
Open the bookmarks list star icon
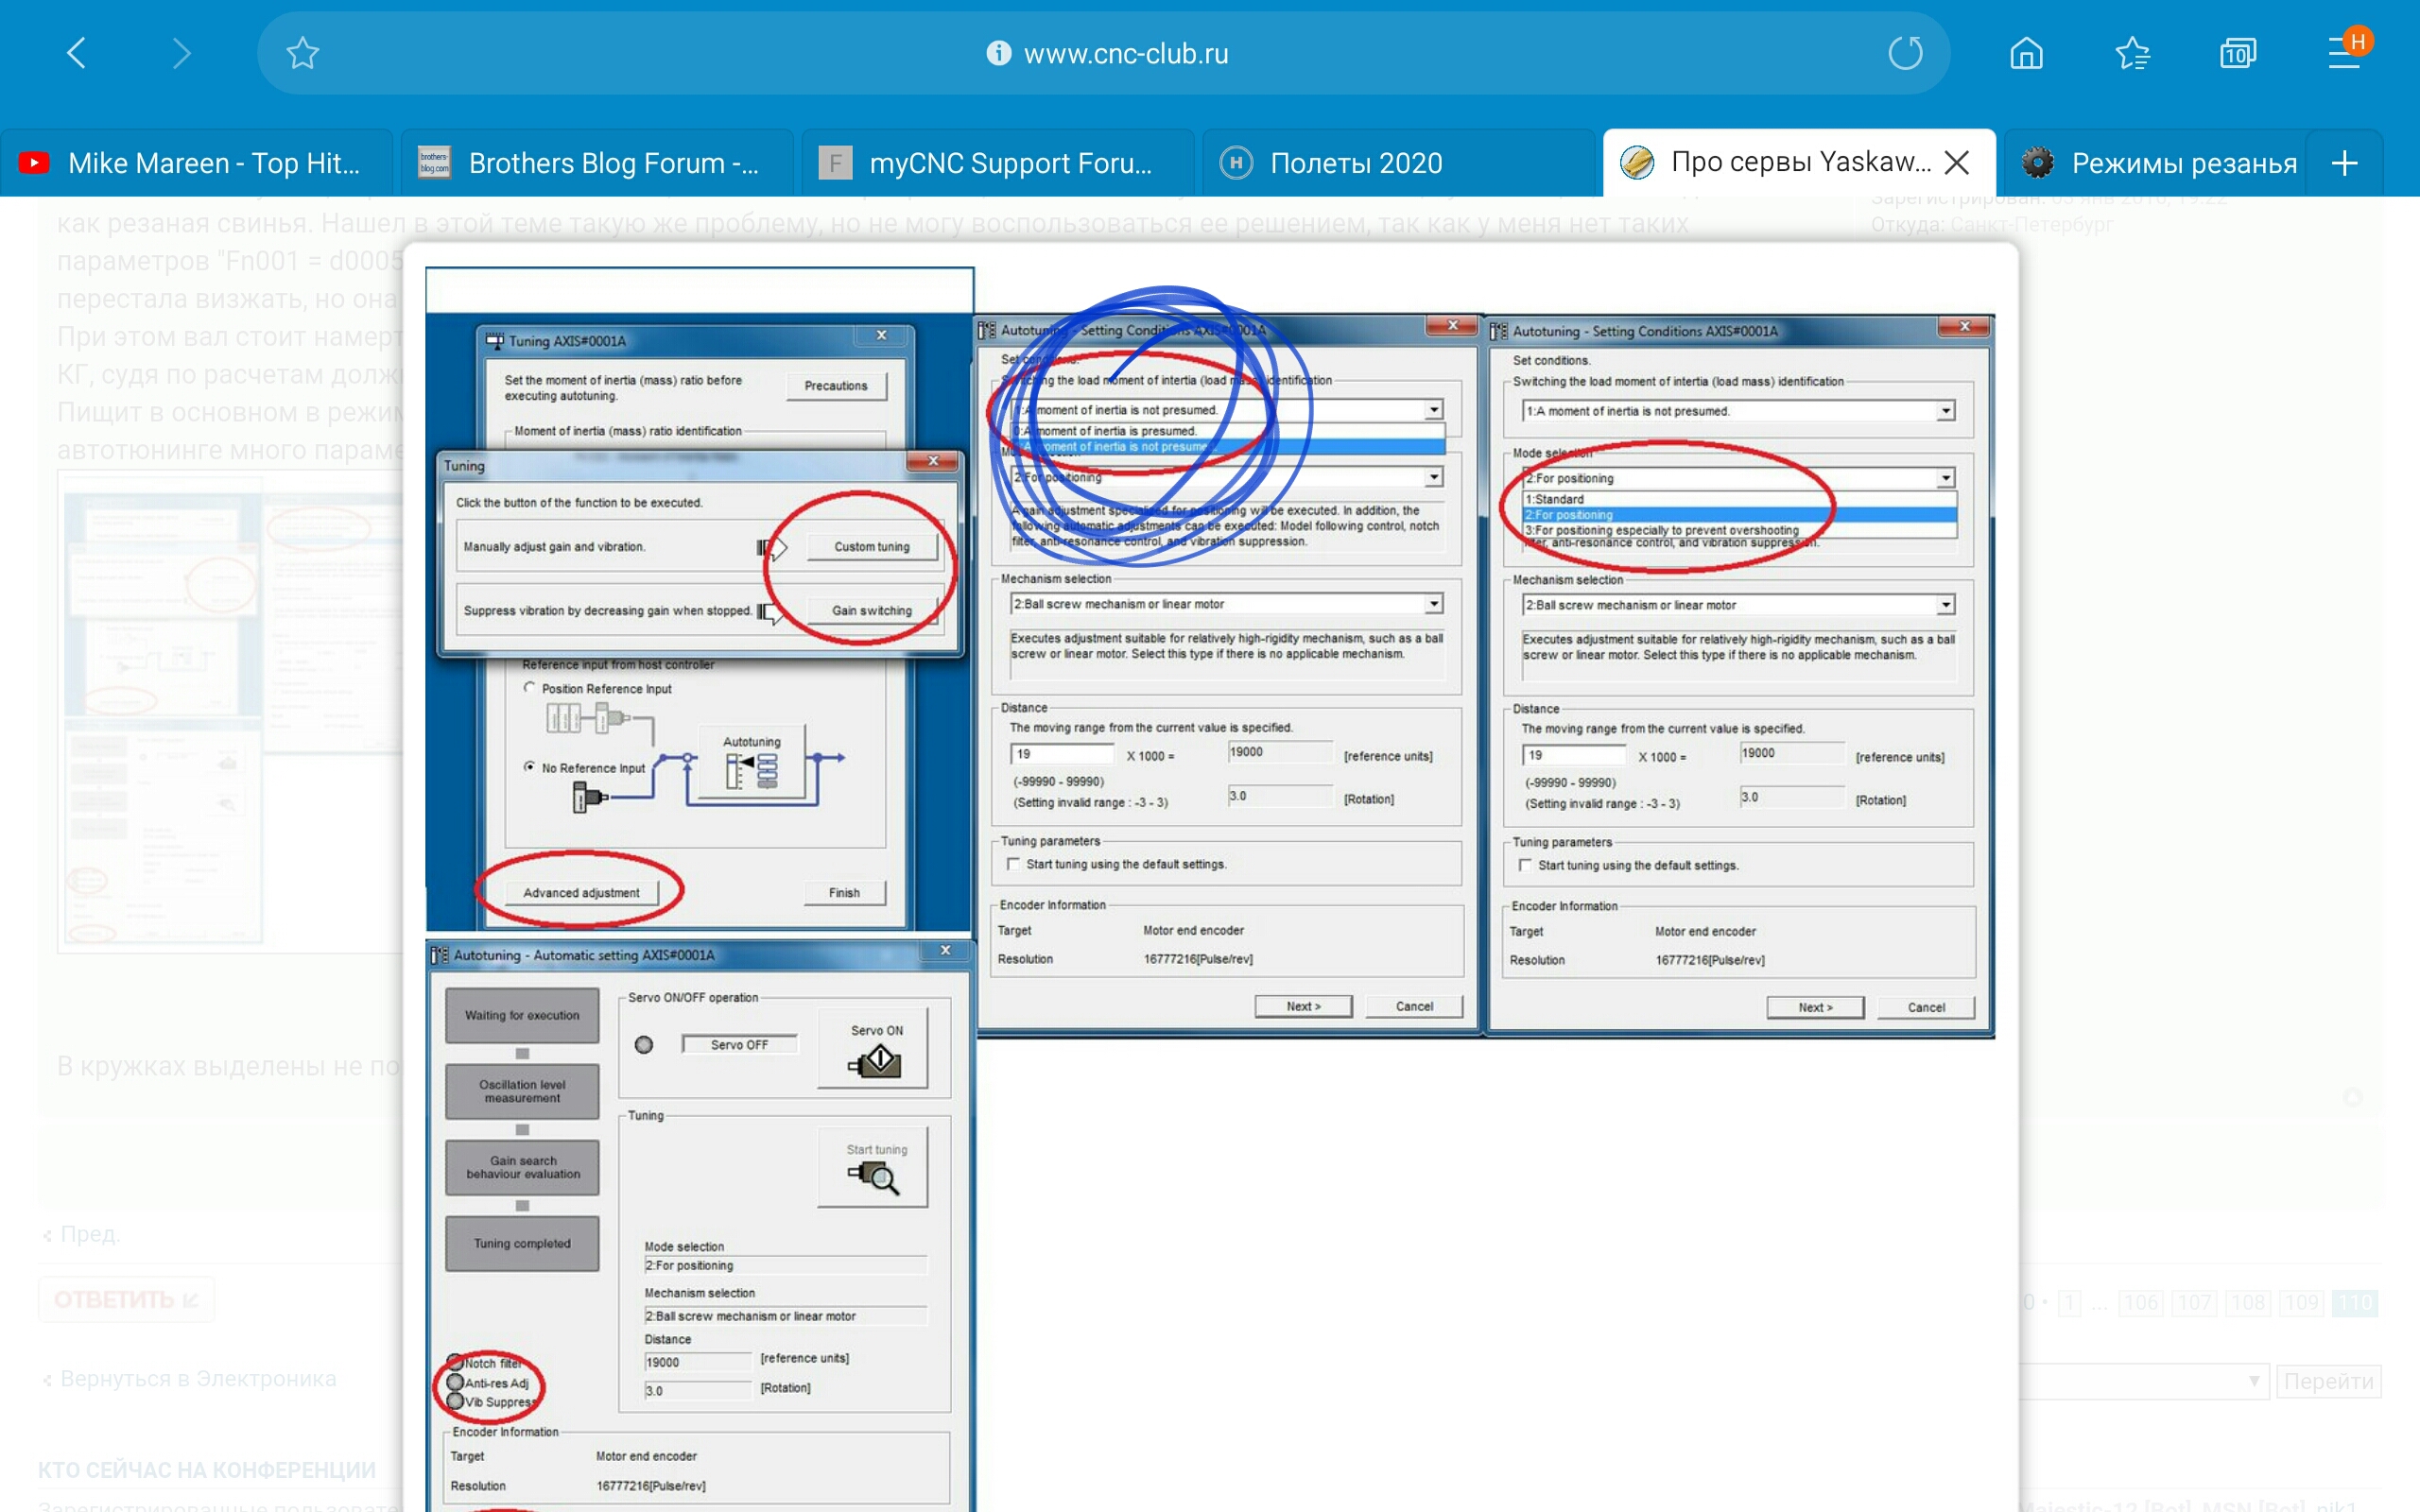[x=2132, y=52]
